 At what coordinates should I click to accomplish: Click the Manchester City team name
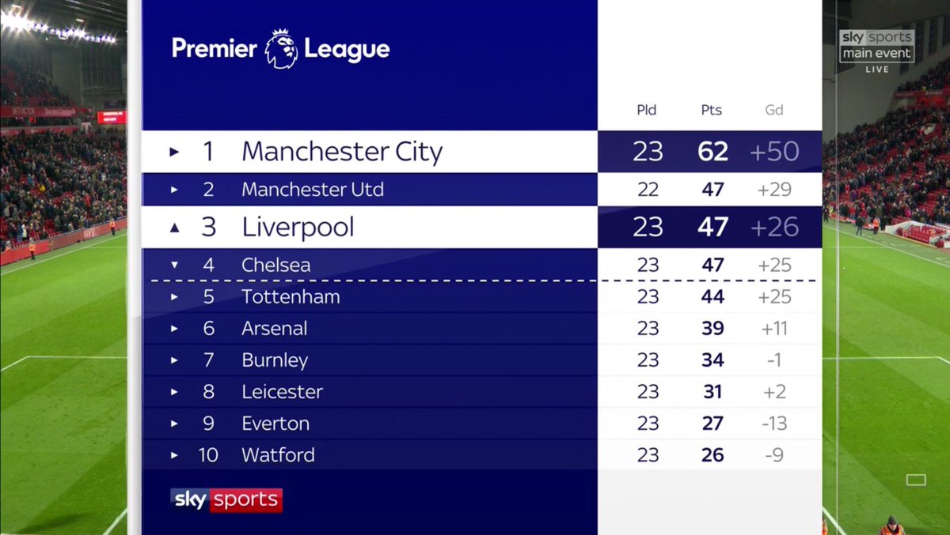[342, 152]
